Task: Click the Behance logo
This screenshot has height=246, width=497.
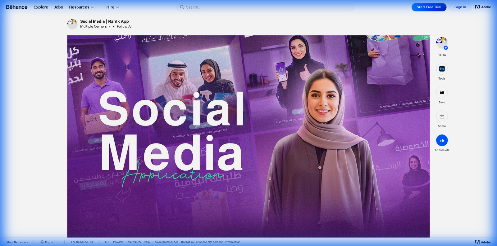Action: coord(17,7)
